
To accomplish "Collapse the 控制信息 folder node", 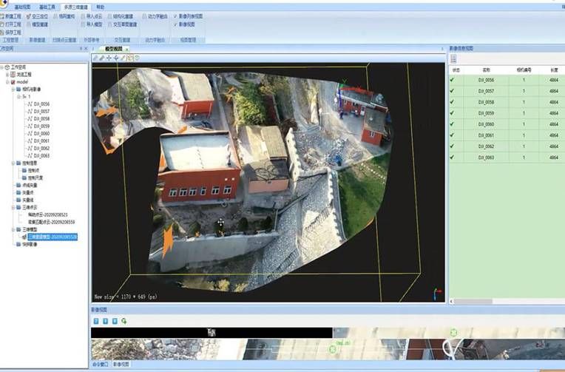I will click(13, 163).
